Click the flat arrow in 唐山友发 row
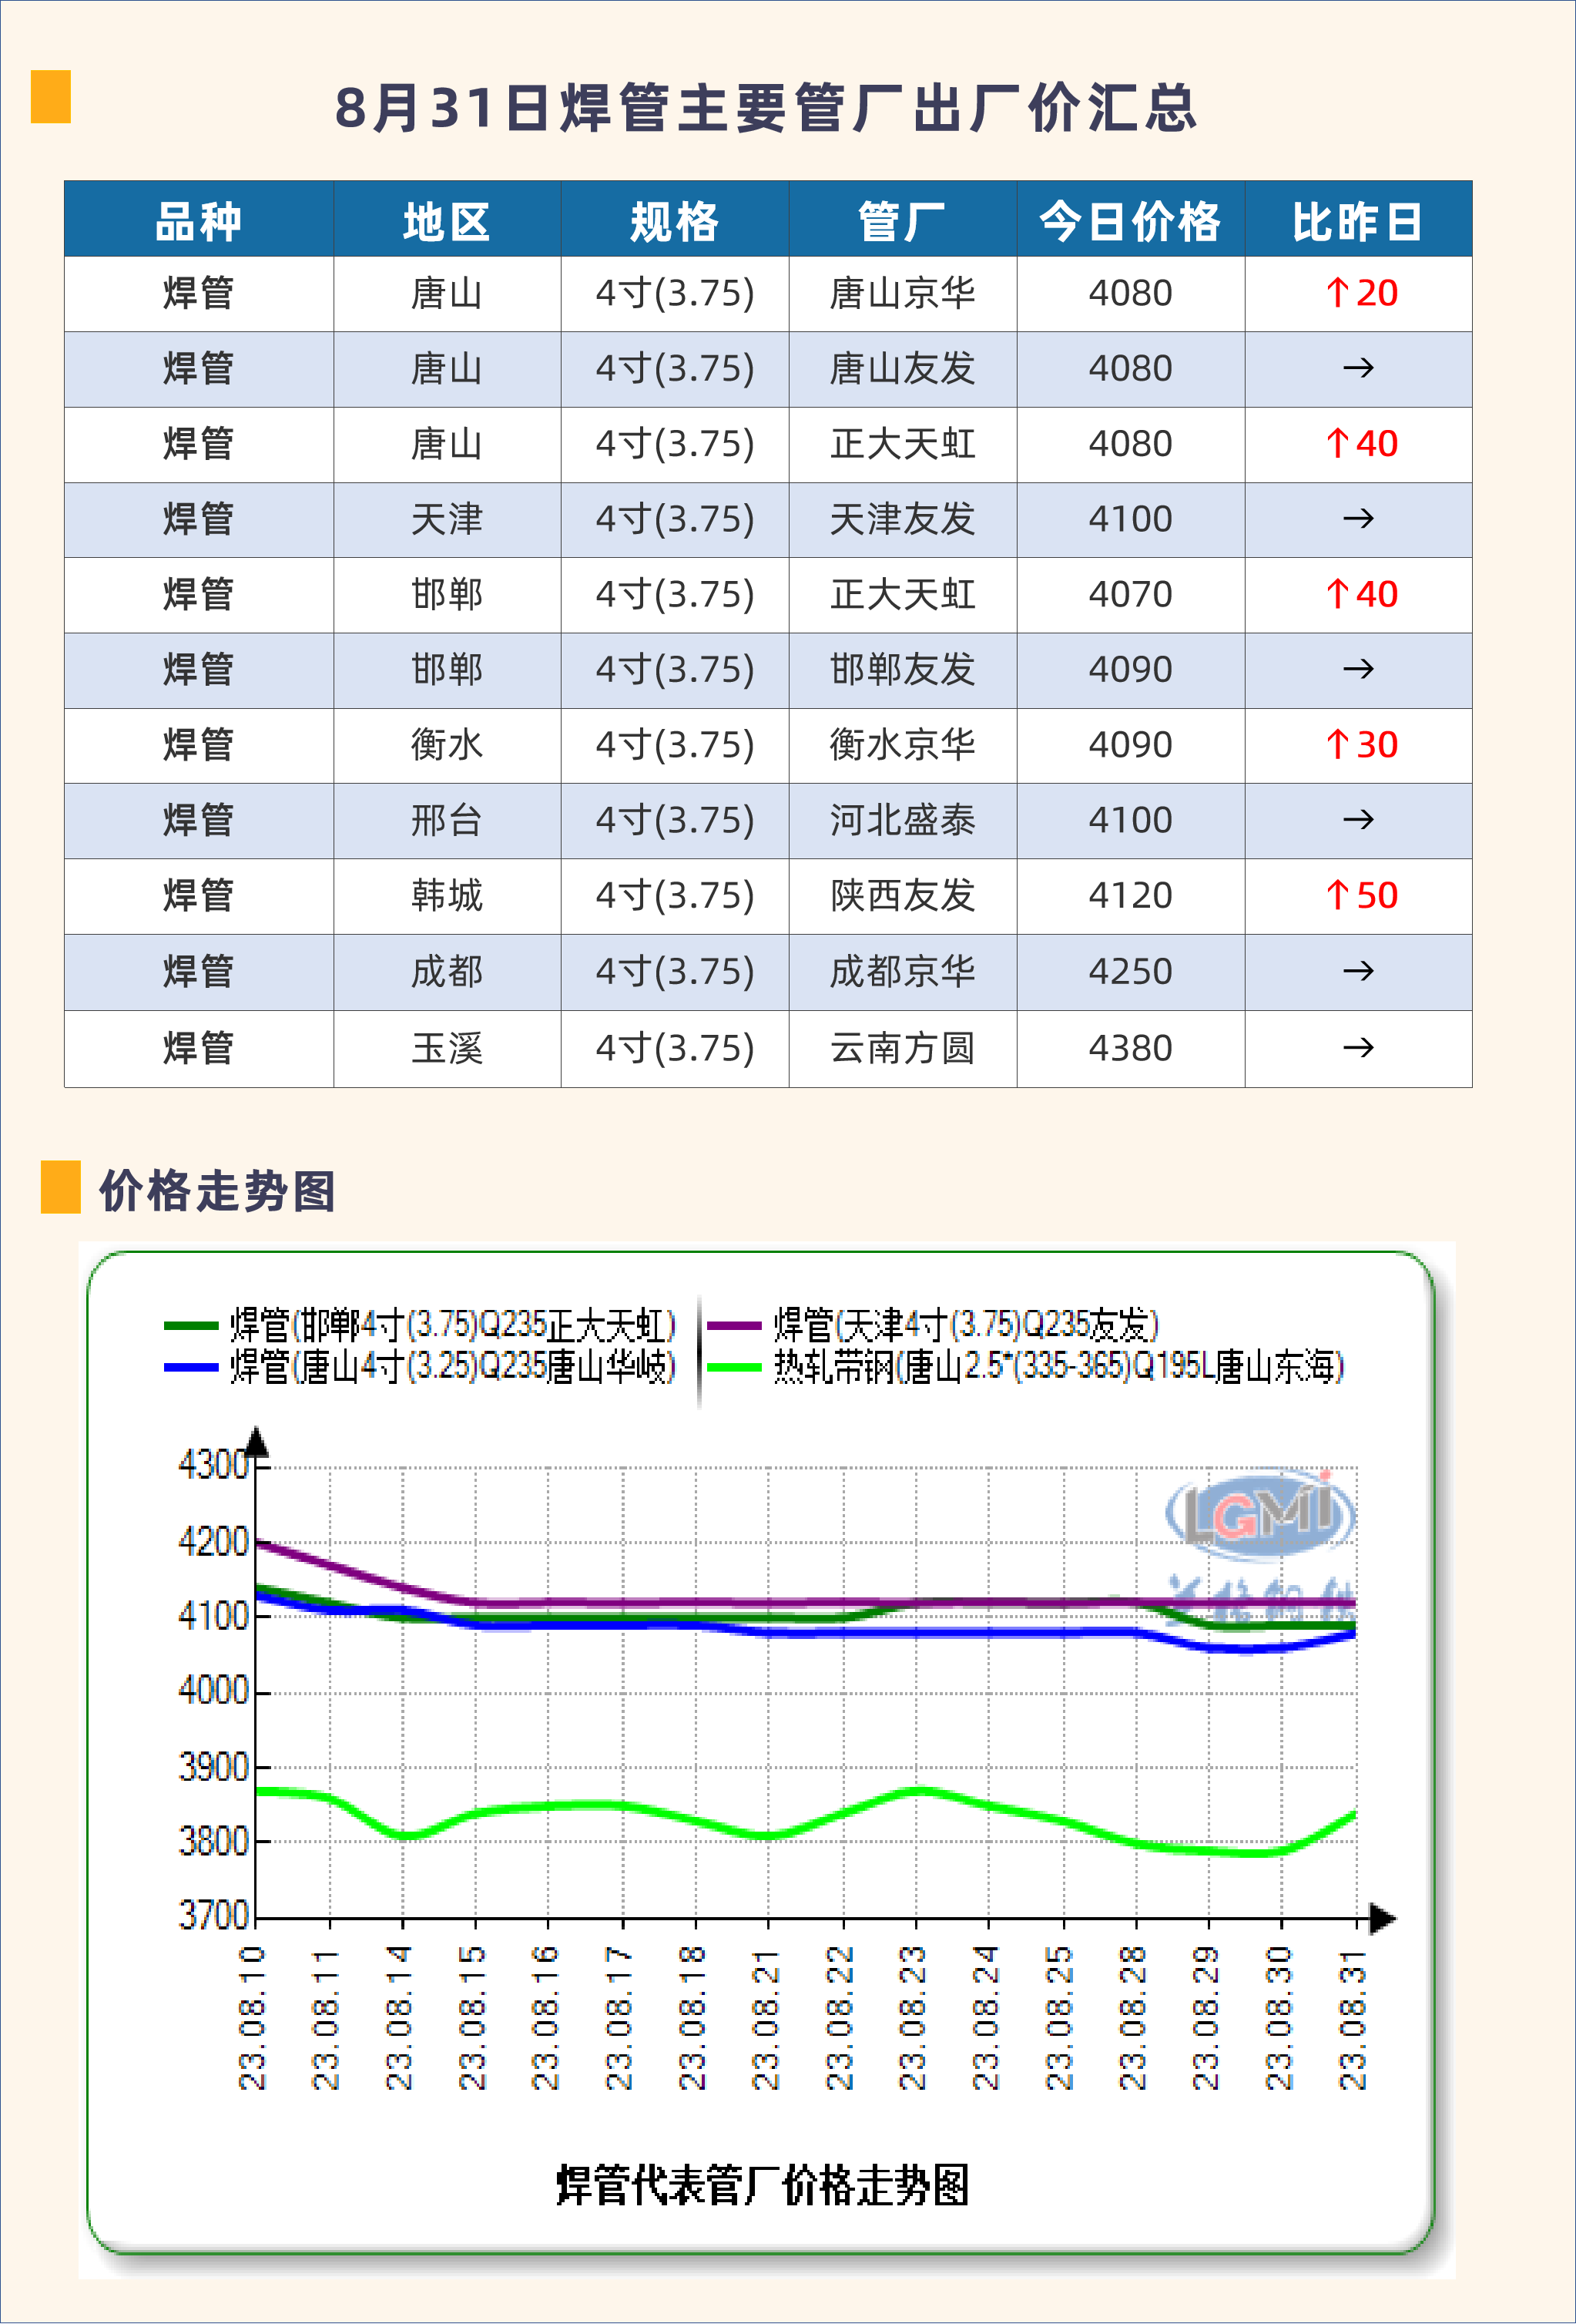 tap(1357, 368)
